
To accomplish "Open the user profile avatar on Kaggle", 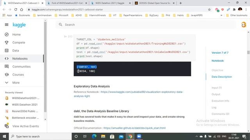I will pos(244,24).
